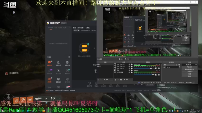Image resolution: width=202 pixels, height=113 pixels.
Task: Click 开始录制 in OBS controls
Action: pyautogui.click(x=189, y=67)
